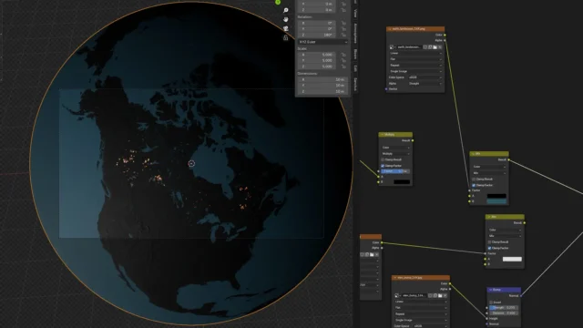Toggle Clamp Result on the upper Mix node
This screenshot has width=583, height=328.
point(474,179)
